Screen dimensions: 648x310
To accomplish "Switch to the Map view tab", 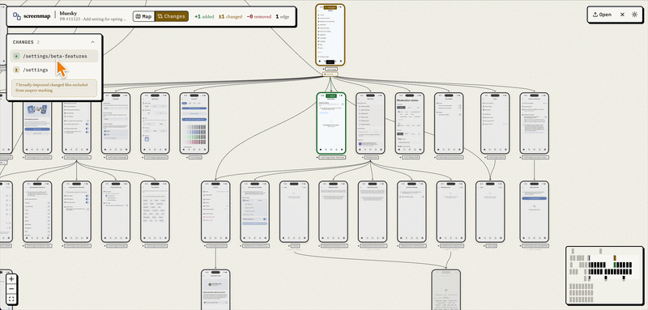I will [143, 16].
